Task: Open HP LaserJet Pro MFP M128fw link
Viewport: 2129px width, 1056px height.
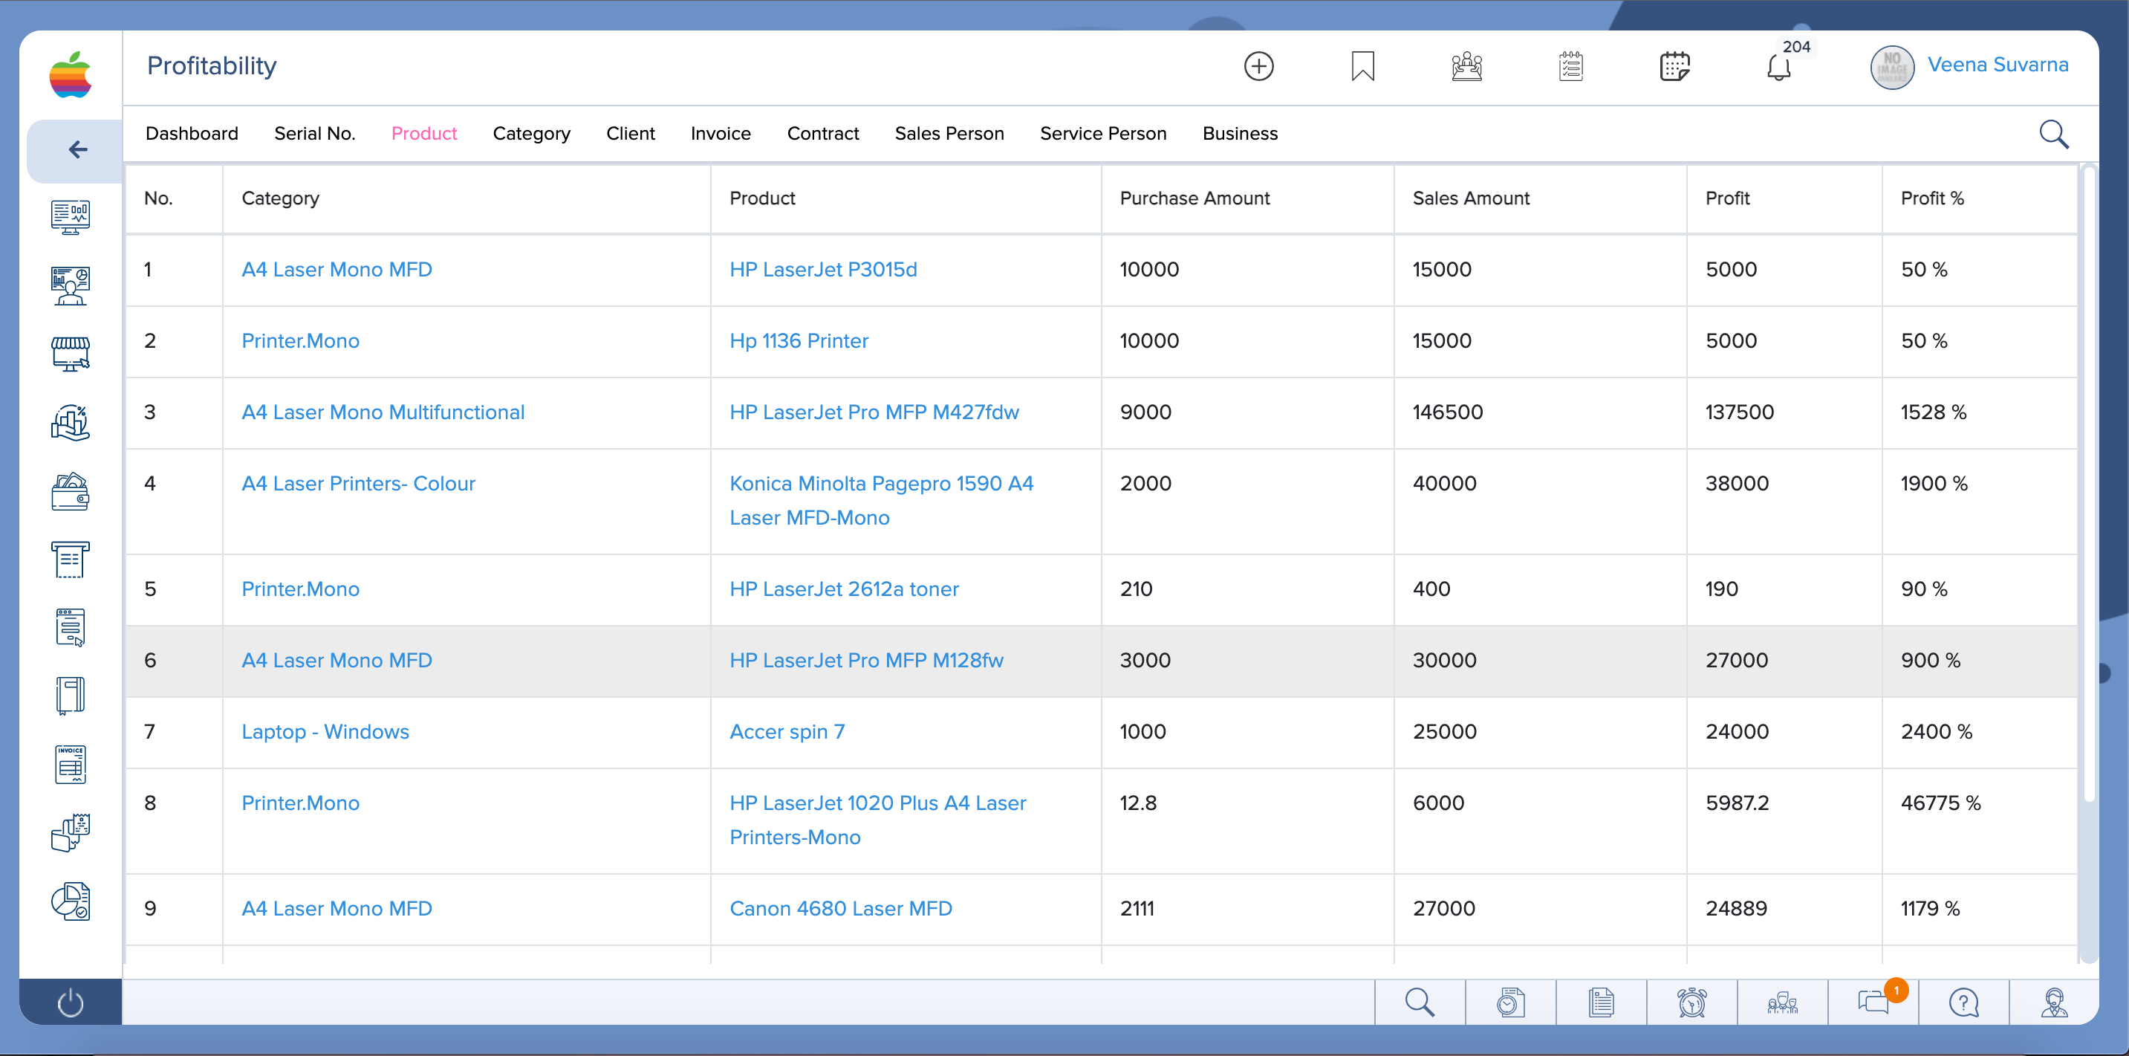Action: (x=866, y=660)
